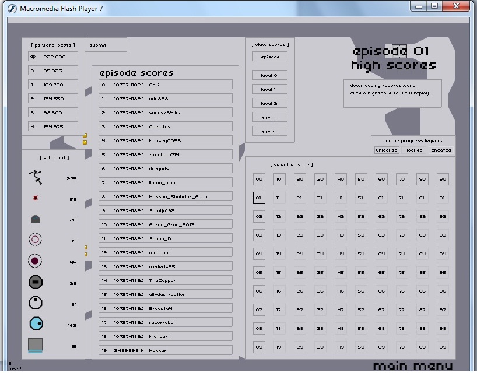Pick episode 99 in the select grid
This screenshot has width=477, height=373.
443,347
